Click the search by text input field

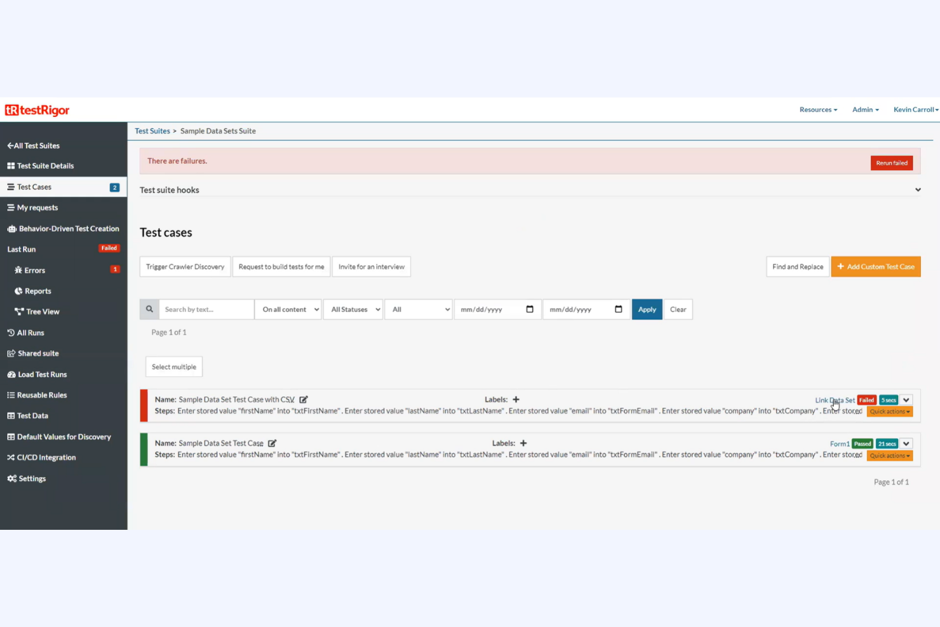206,309
